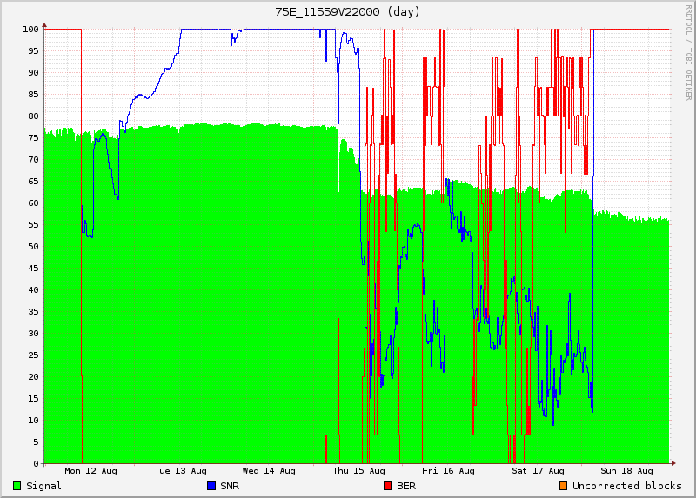Click the y-axis value 95

33,51
